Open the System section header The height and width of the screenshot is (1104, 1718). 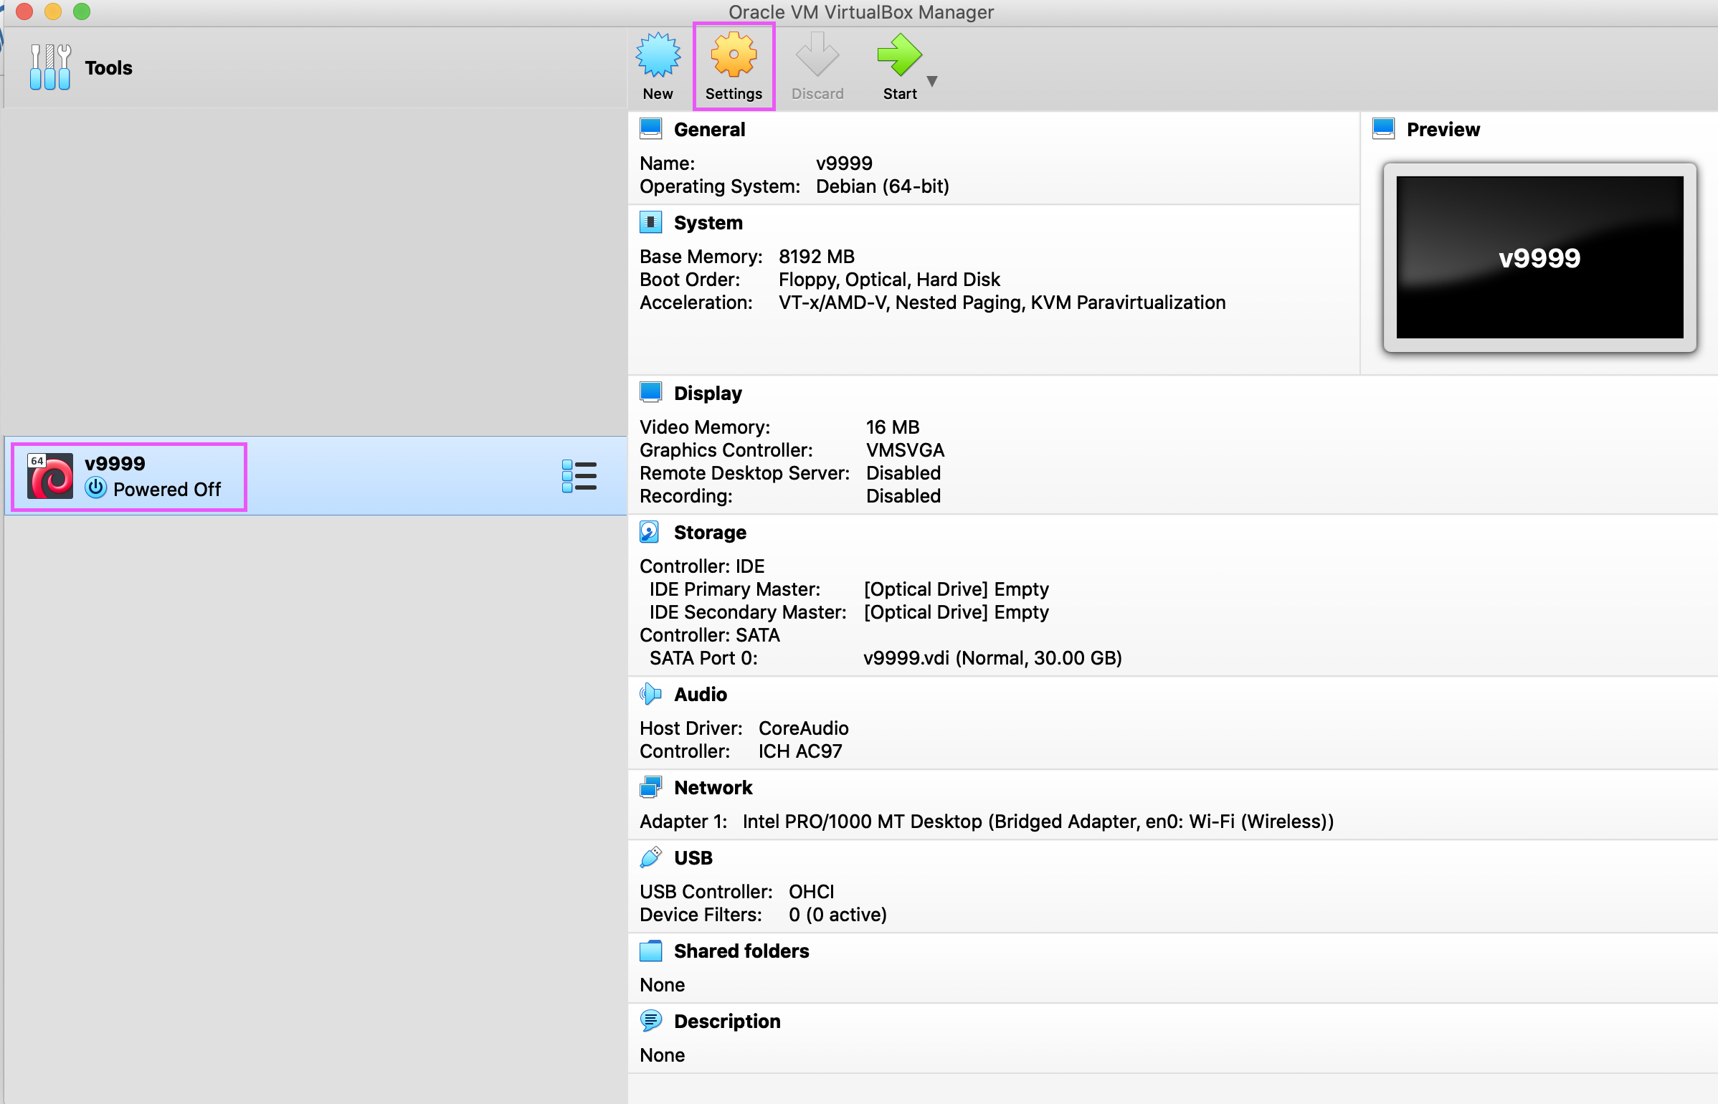coord(708,223)
